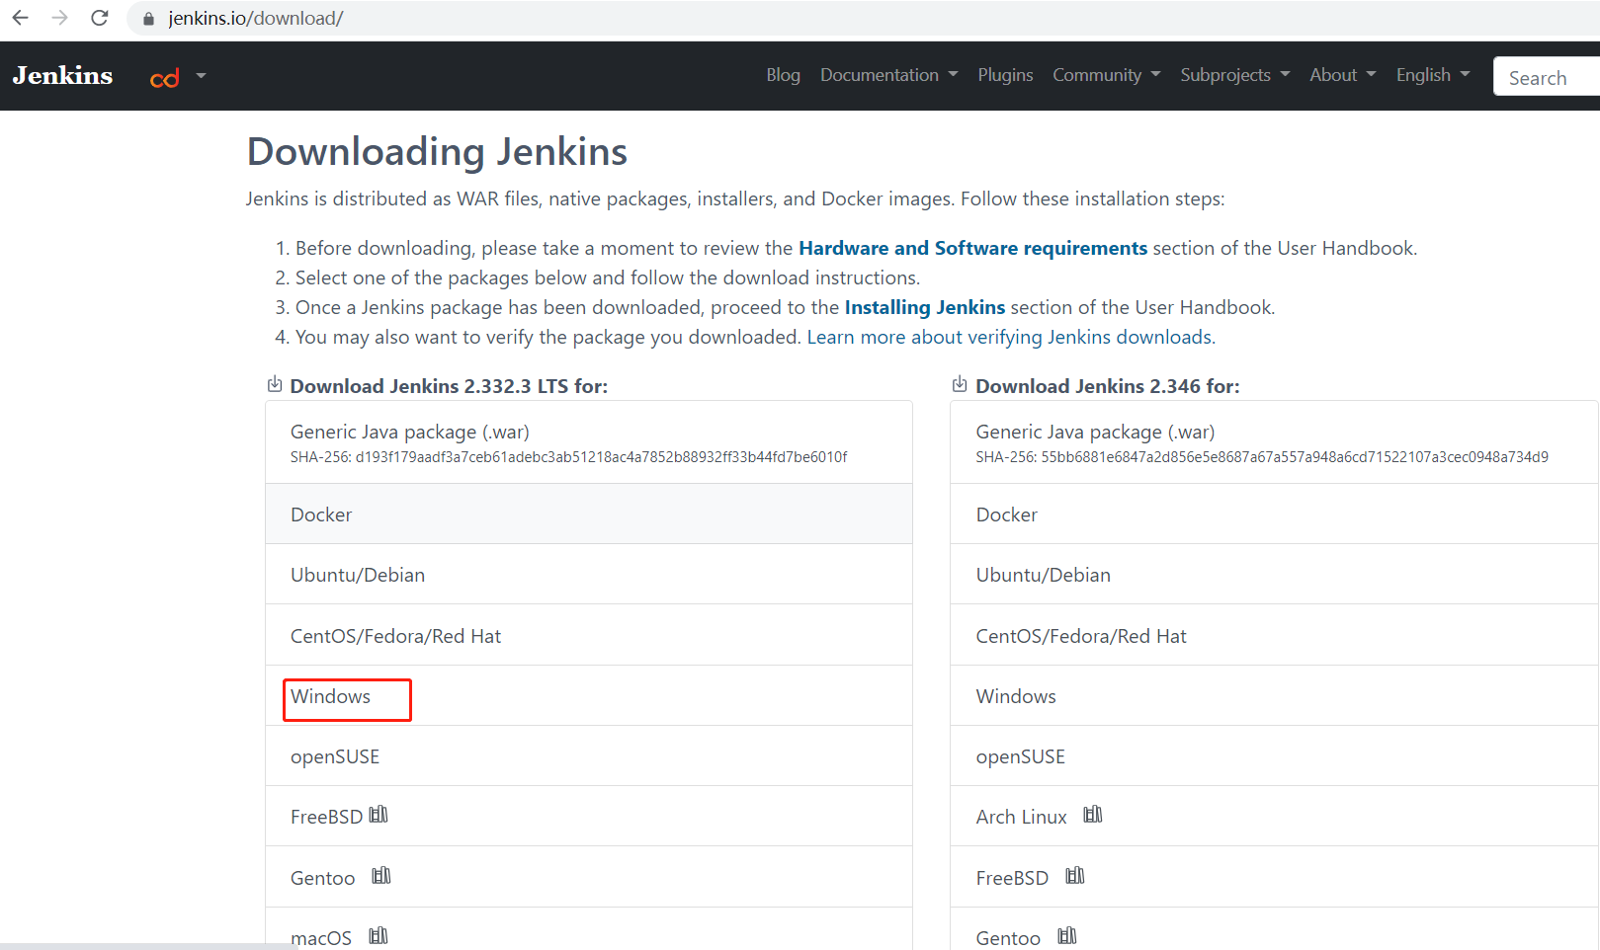Image resolution: width=1600 pixels, height=950 pixels.
Task: Click the CD Foundation logo icon
Action: point(165,77)
